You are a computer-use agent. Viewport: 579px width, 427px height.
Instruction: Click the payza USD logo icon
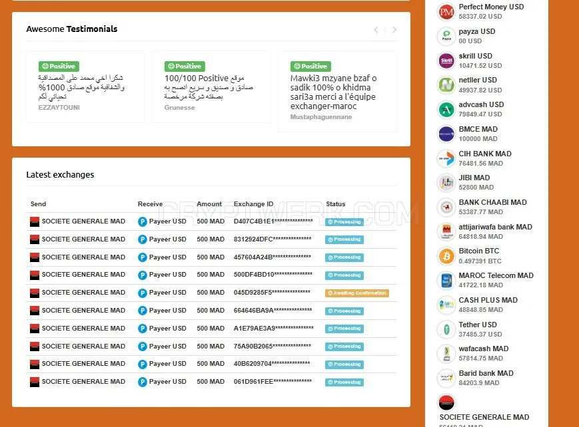(x=446, y=36)
